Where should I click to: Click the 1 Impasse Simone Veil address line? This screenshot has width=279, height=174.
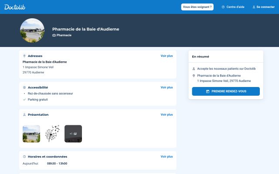click(38, 67)
